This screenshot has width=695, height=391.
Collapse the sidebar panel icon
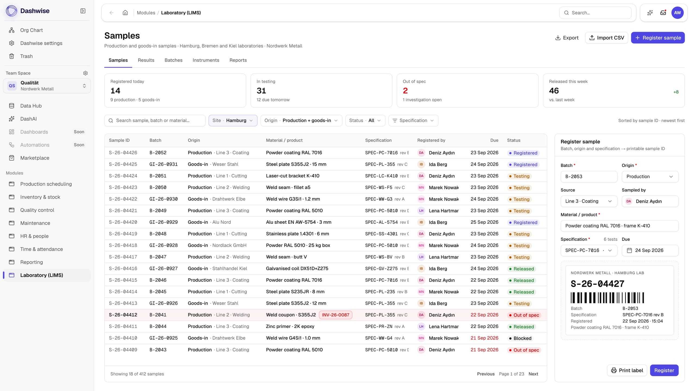pyautogui.click(x=83, y=11)
